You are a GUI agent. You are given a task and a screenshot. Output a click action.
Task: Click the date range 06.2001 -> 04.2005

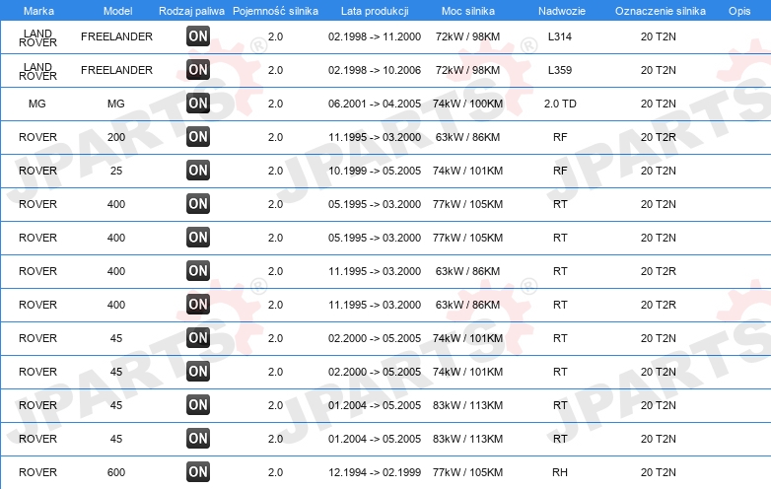tap(375, 104)
